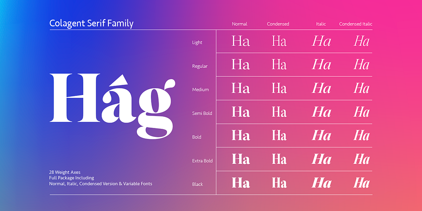Screen dimensions: 422x211
Task: Pick the Semi Bold Condensed Italic 'Ha' sample
Action: coord(362,112)
